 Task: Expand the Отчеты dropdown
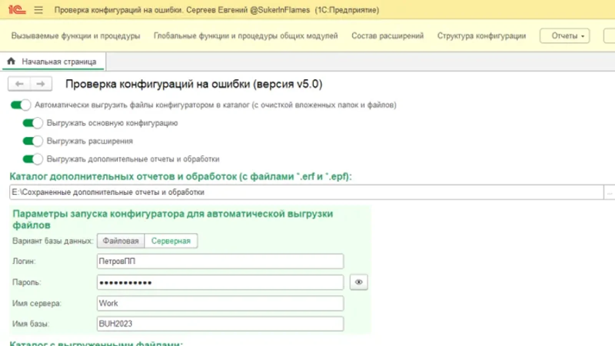point(564,36)
